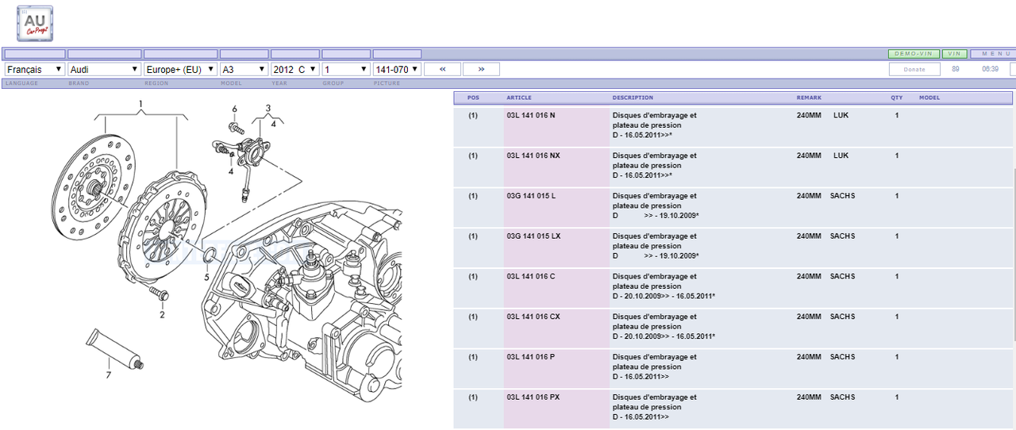Click the DEMO-VIN button
1016x430 pixels.
point(914,54)
